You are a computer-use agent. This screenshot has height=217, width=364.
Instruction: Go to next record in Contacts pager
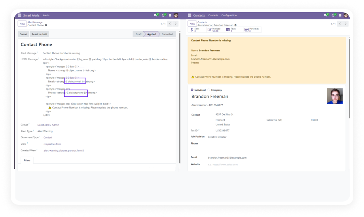[346, 24]
